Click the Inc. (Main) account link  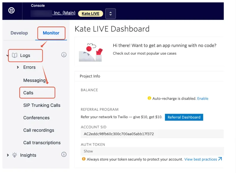click(64, 13)
